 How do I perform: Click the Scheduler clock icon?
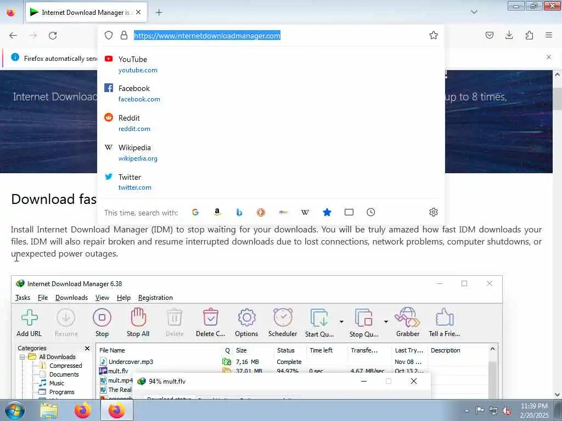[x=283, y=317]
